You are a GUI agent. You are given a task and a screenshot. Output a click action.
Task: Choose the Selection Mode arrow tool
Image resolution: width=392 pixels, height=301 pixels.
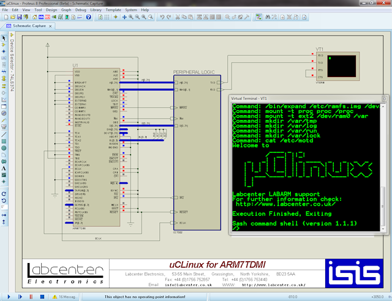[x=4, y=38]
